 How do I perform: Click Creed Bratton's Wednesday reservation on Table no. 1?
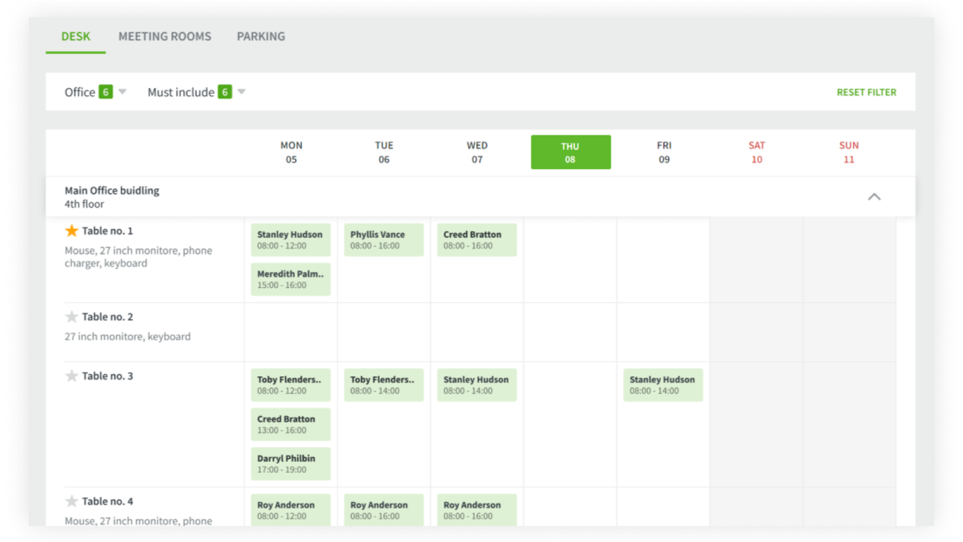coord(477,240)
